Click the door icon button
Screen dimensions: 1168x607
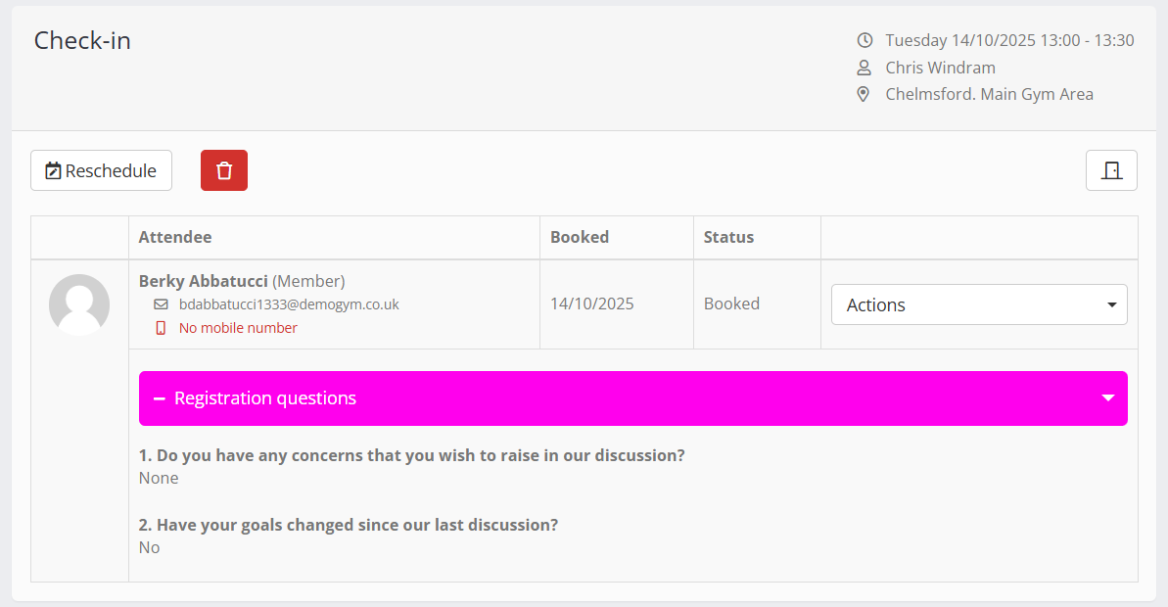1111,170
